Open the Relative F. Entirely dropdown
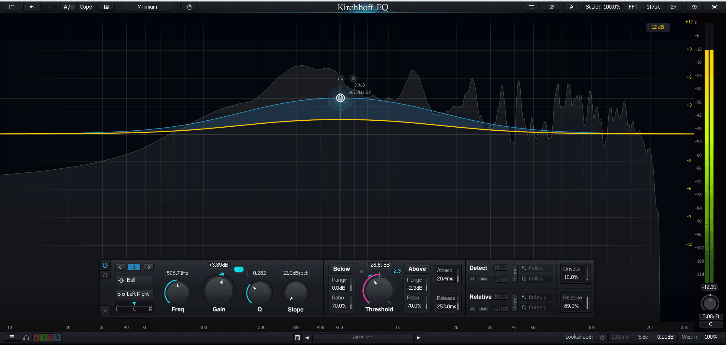The image size is (726, 345). point(537,297)
